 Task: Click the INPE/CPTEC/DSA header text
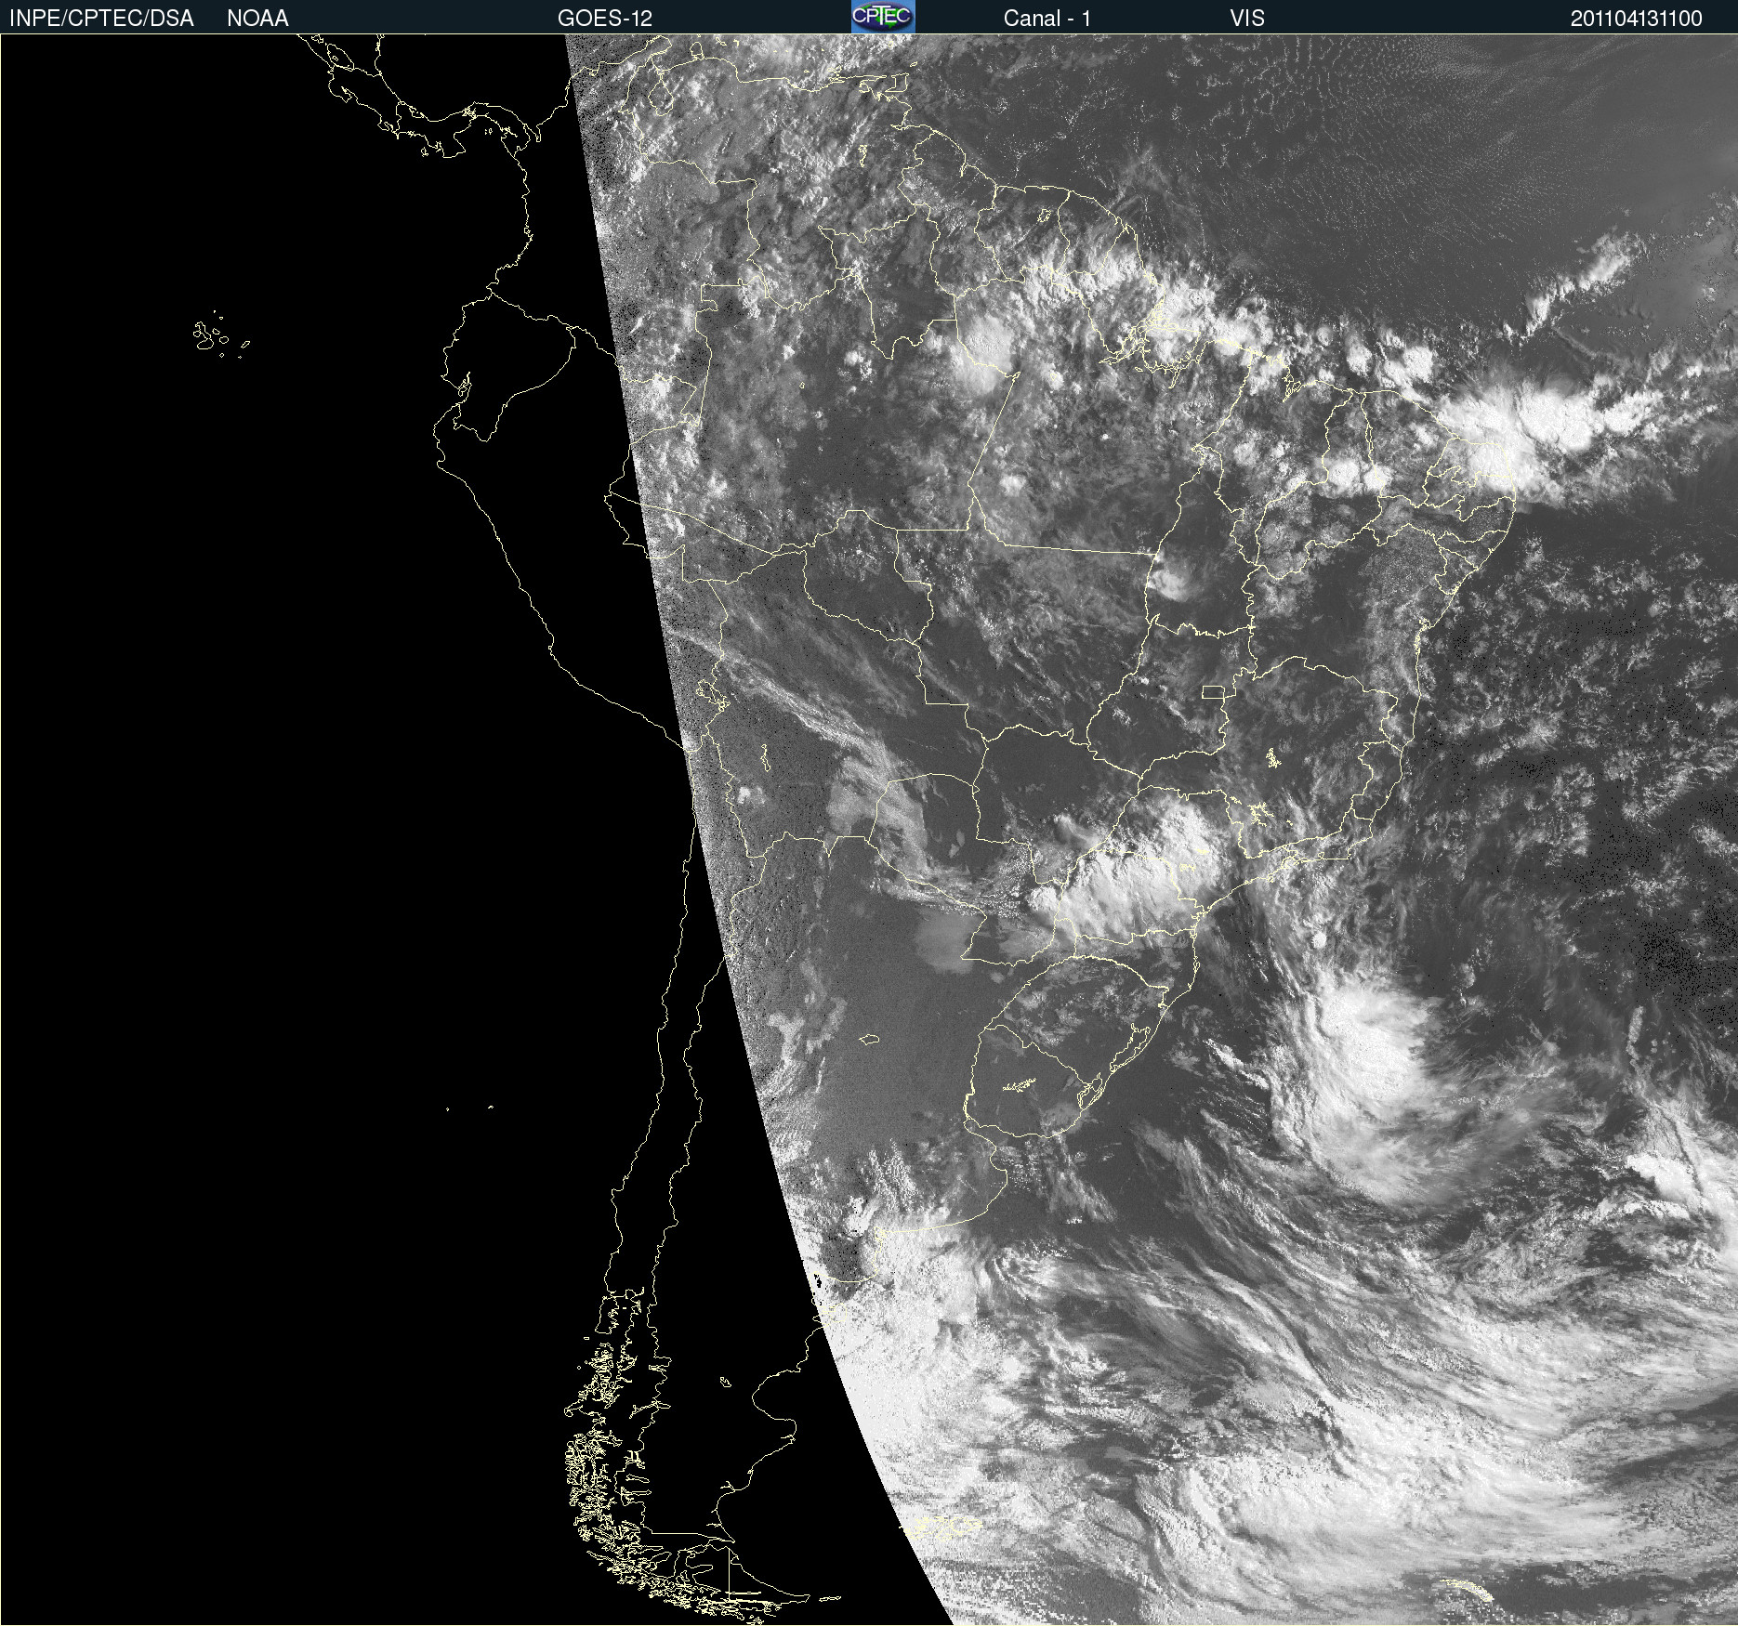pos(101,19)
